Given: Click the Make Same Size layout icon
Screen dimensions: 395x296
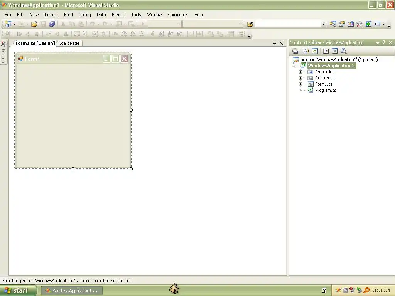Looking at the screenshot, I should 95,34.
